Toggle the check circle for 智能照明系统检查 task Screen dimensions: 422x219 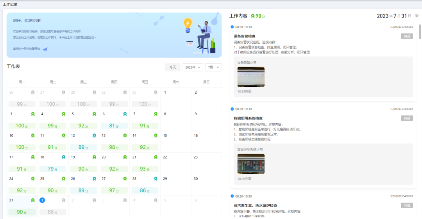point(232,109)
